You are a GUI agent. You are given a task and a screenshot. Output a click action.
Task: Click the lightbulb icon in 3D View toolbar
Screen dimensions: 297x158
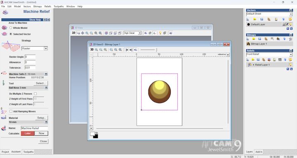click(160, 33)
